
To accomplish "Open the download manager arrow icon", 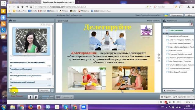I will (x=189, y=7).
